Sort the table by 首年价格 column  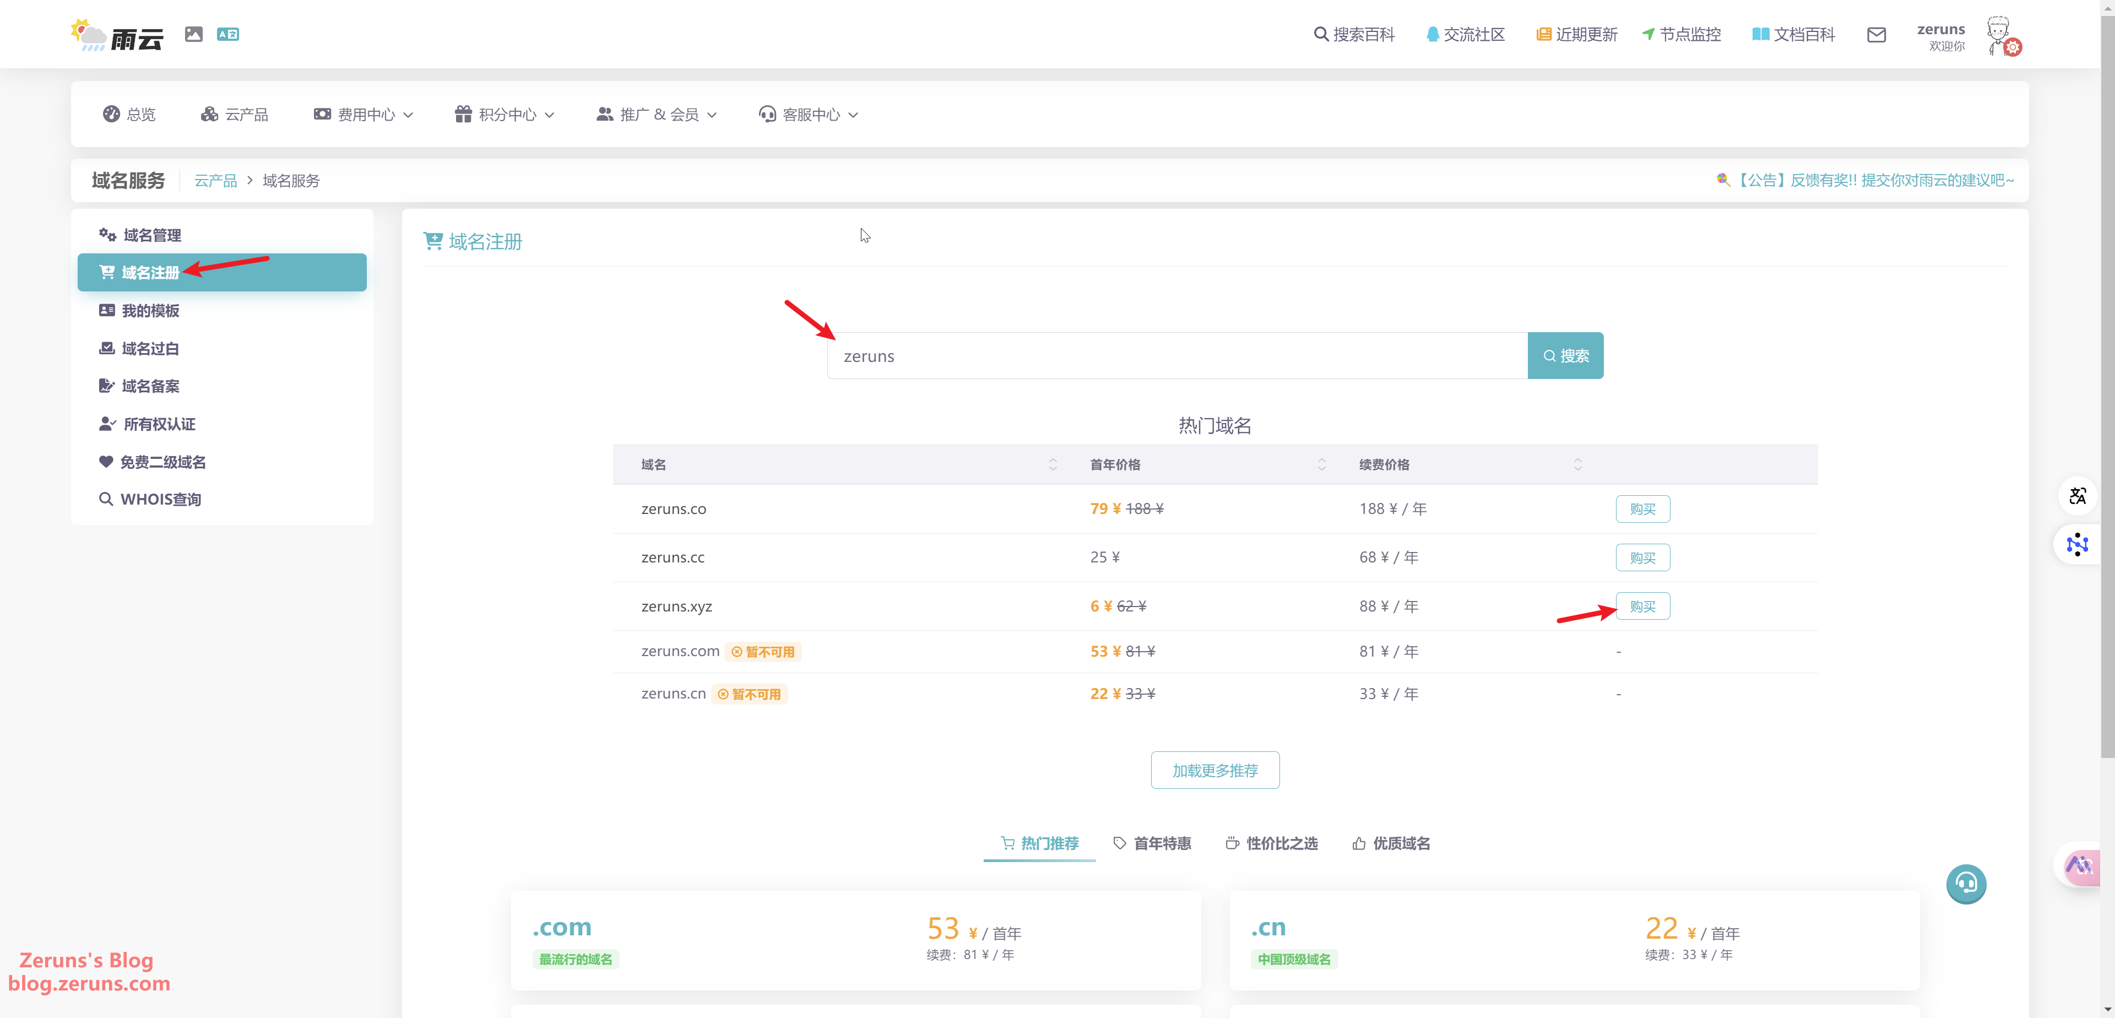point(1321,465)
